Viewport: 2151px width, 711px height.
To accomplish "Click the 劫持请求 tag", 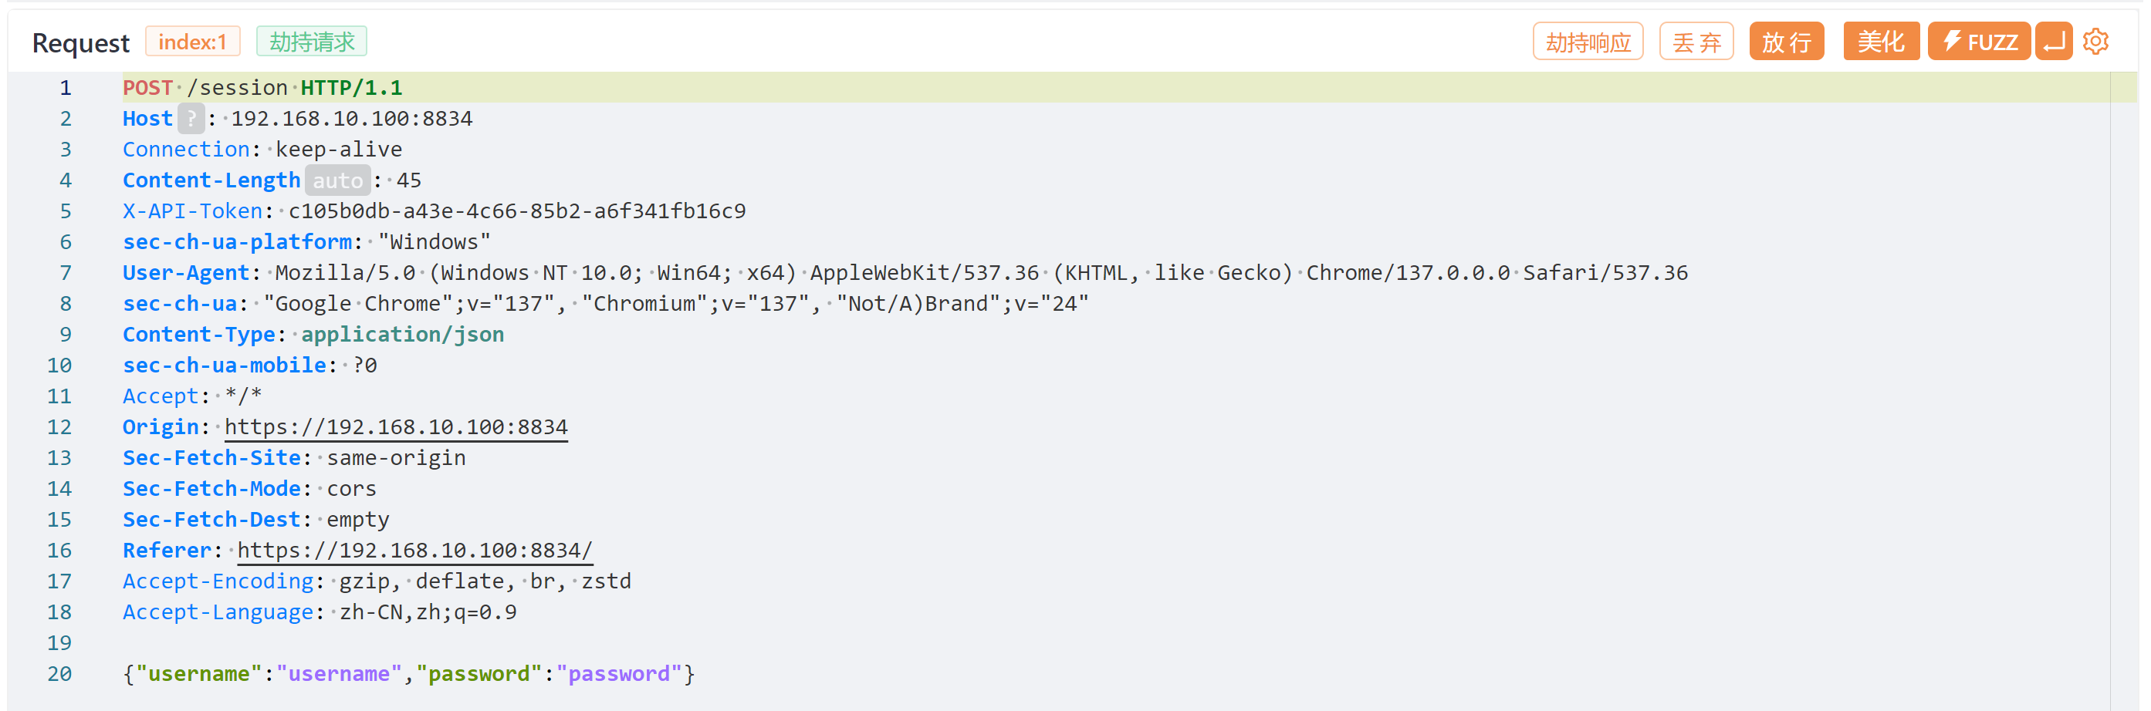I will [312, 41].
